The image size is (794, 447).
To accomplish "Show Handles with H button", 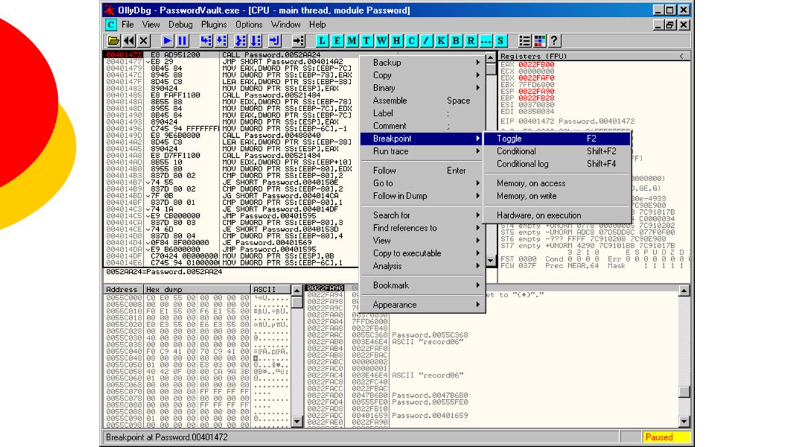I will pos(396,41).
